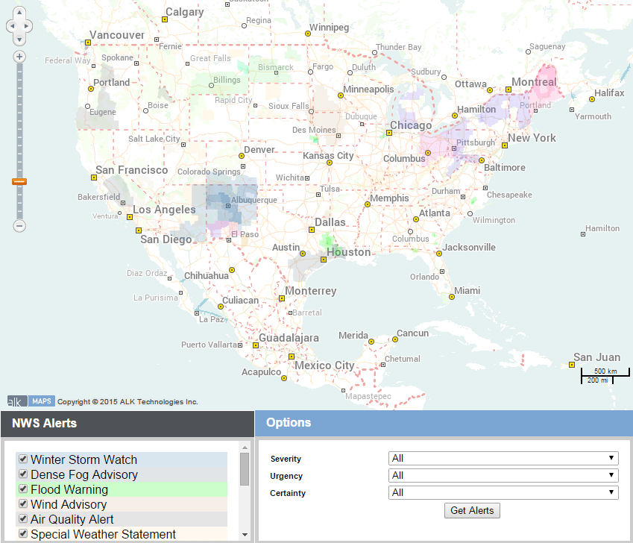The width and height of the screenshot is (633, 543).
Task: Expand the Certainty selection list
Action: (503, 492)
